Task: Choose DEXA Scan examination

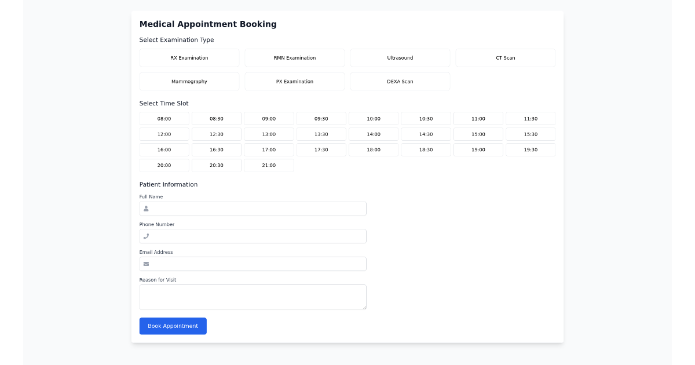Action: click(400, 81)
